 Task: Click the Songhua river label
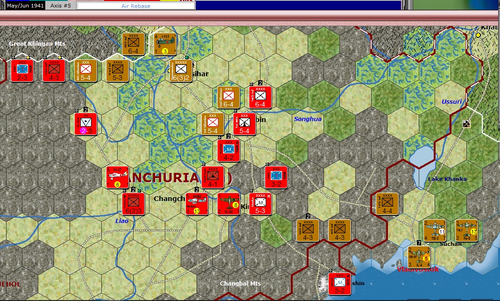click(x=308, y=119)
